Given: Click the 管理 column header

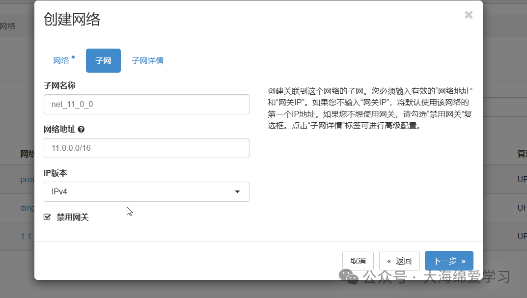Looking at the screenshot, I should (x=522, y=153).
